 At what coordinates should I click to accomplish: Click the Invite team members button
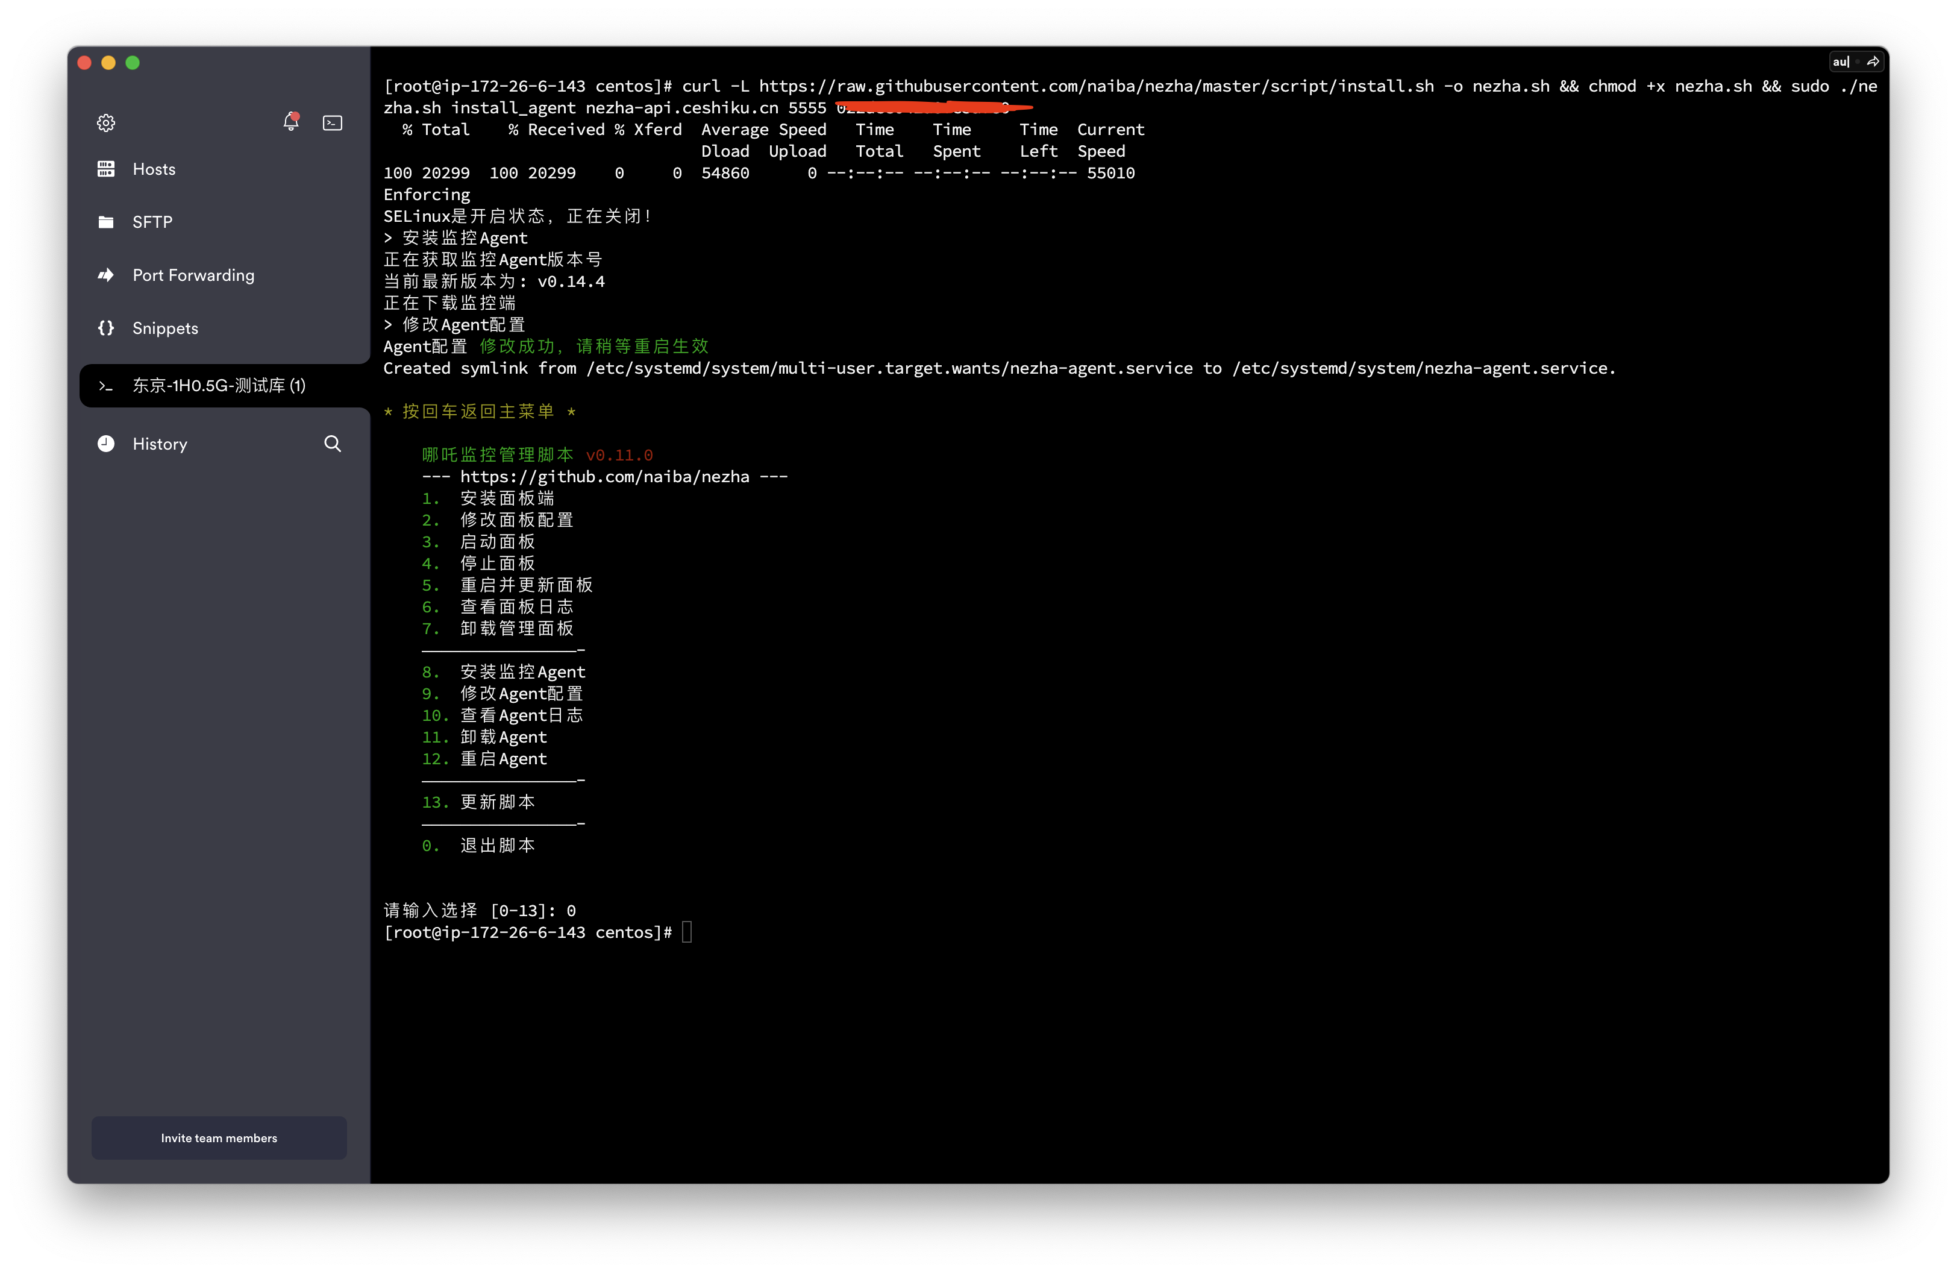click(x=219, y=1138)
